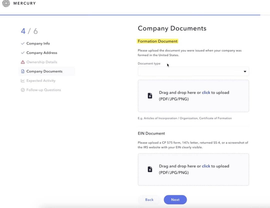Click the upload link in EIN Document section
This screenshot has height=208, width=270.
[x=206, y=166]
